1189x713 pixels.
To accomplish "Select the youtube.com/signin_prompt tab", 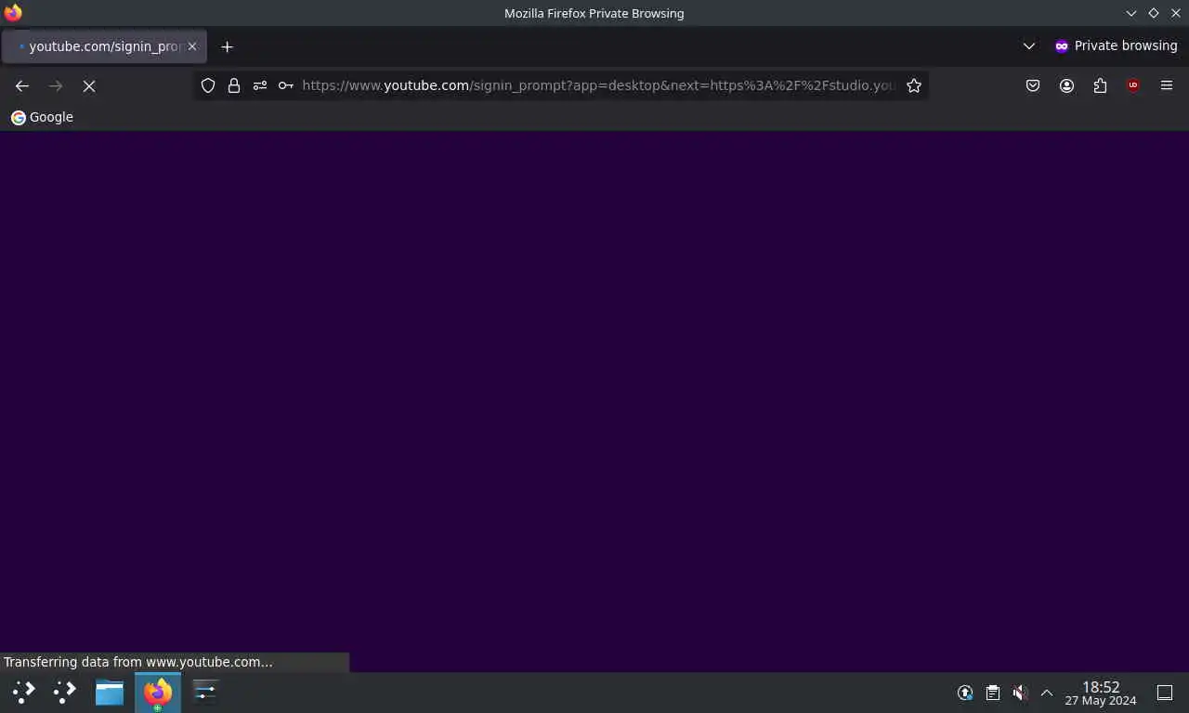I will click(104, 46).
